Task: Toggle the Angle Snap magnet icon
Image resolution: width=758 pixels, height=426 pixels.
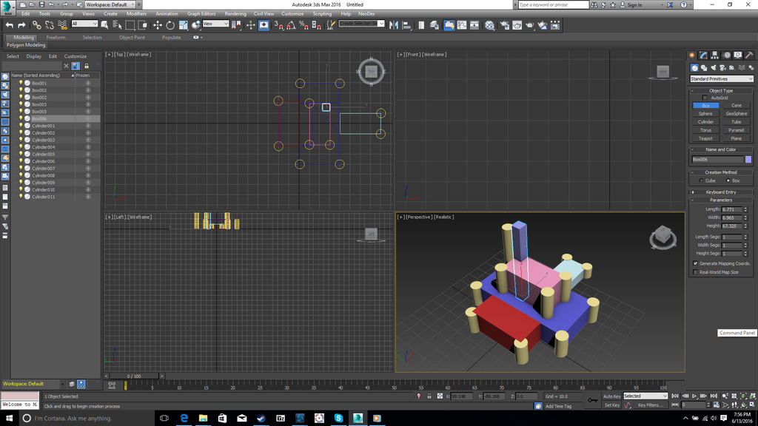Action: 291,25
